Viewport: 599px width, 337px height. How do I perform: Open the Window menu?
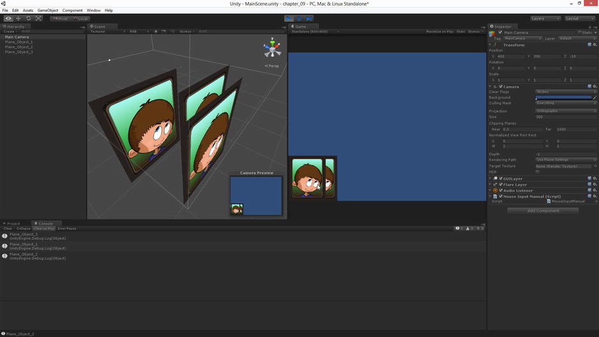pos(94,10)
